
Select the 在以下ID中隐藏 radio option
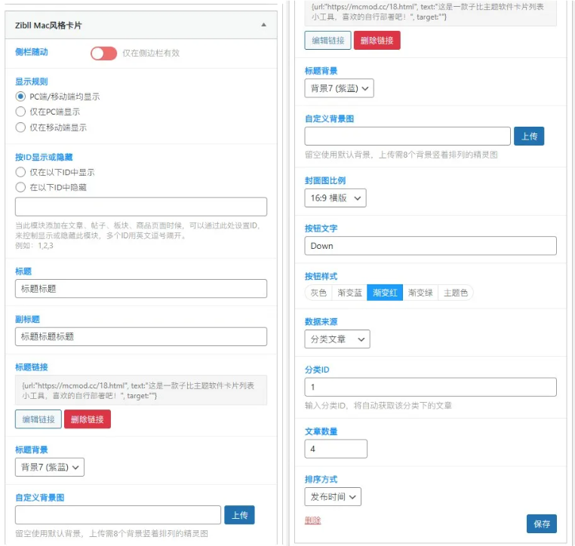click(21, 187)
